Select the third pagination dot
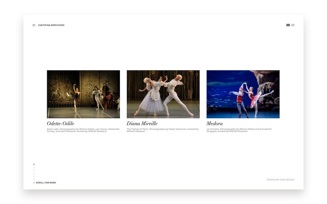 point(34,170)
